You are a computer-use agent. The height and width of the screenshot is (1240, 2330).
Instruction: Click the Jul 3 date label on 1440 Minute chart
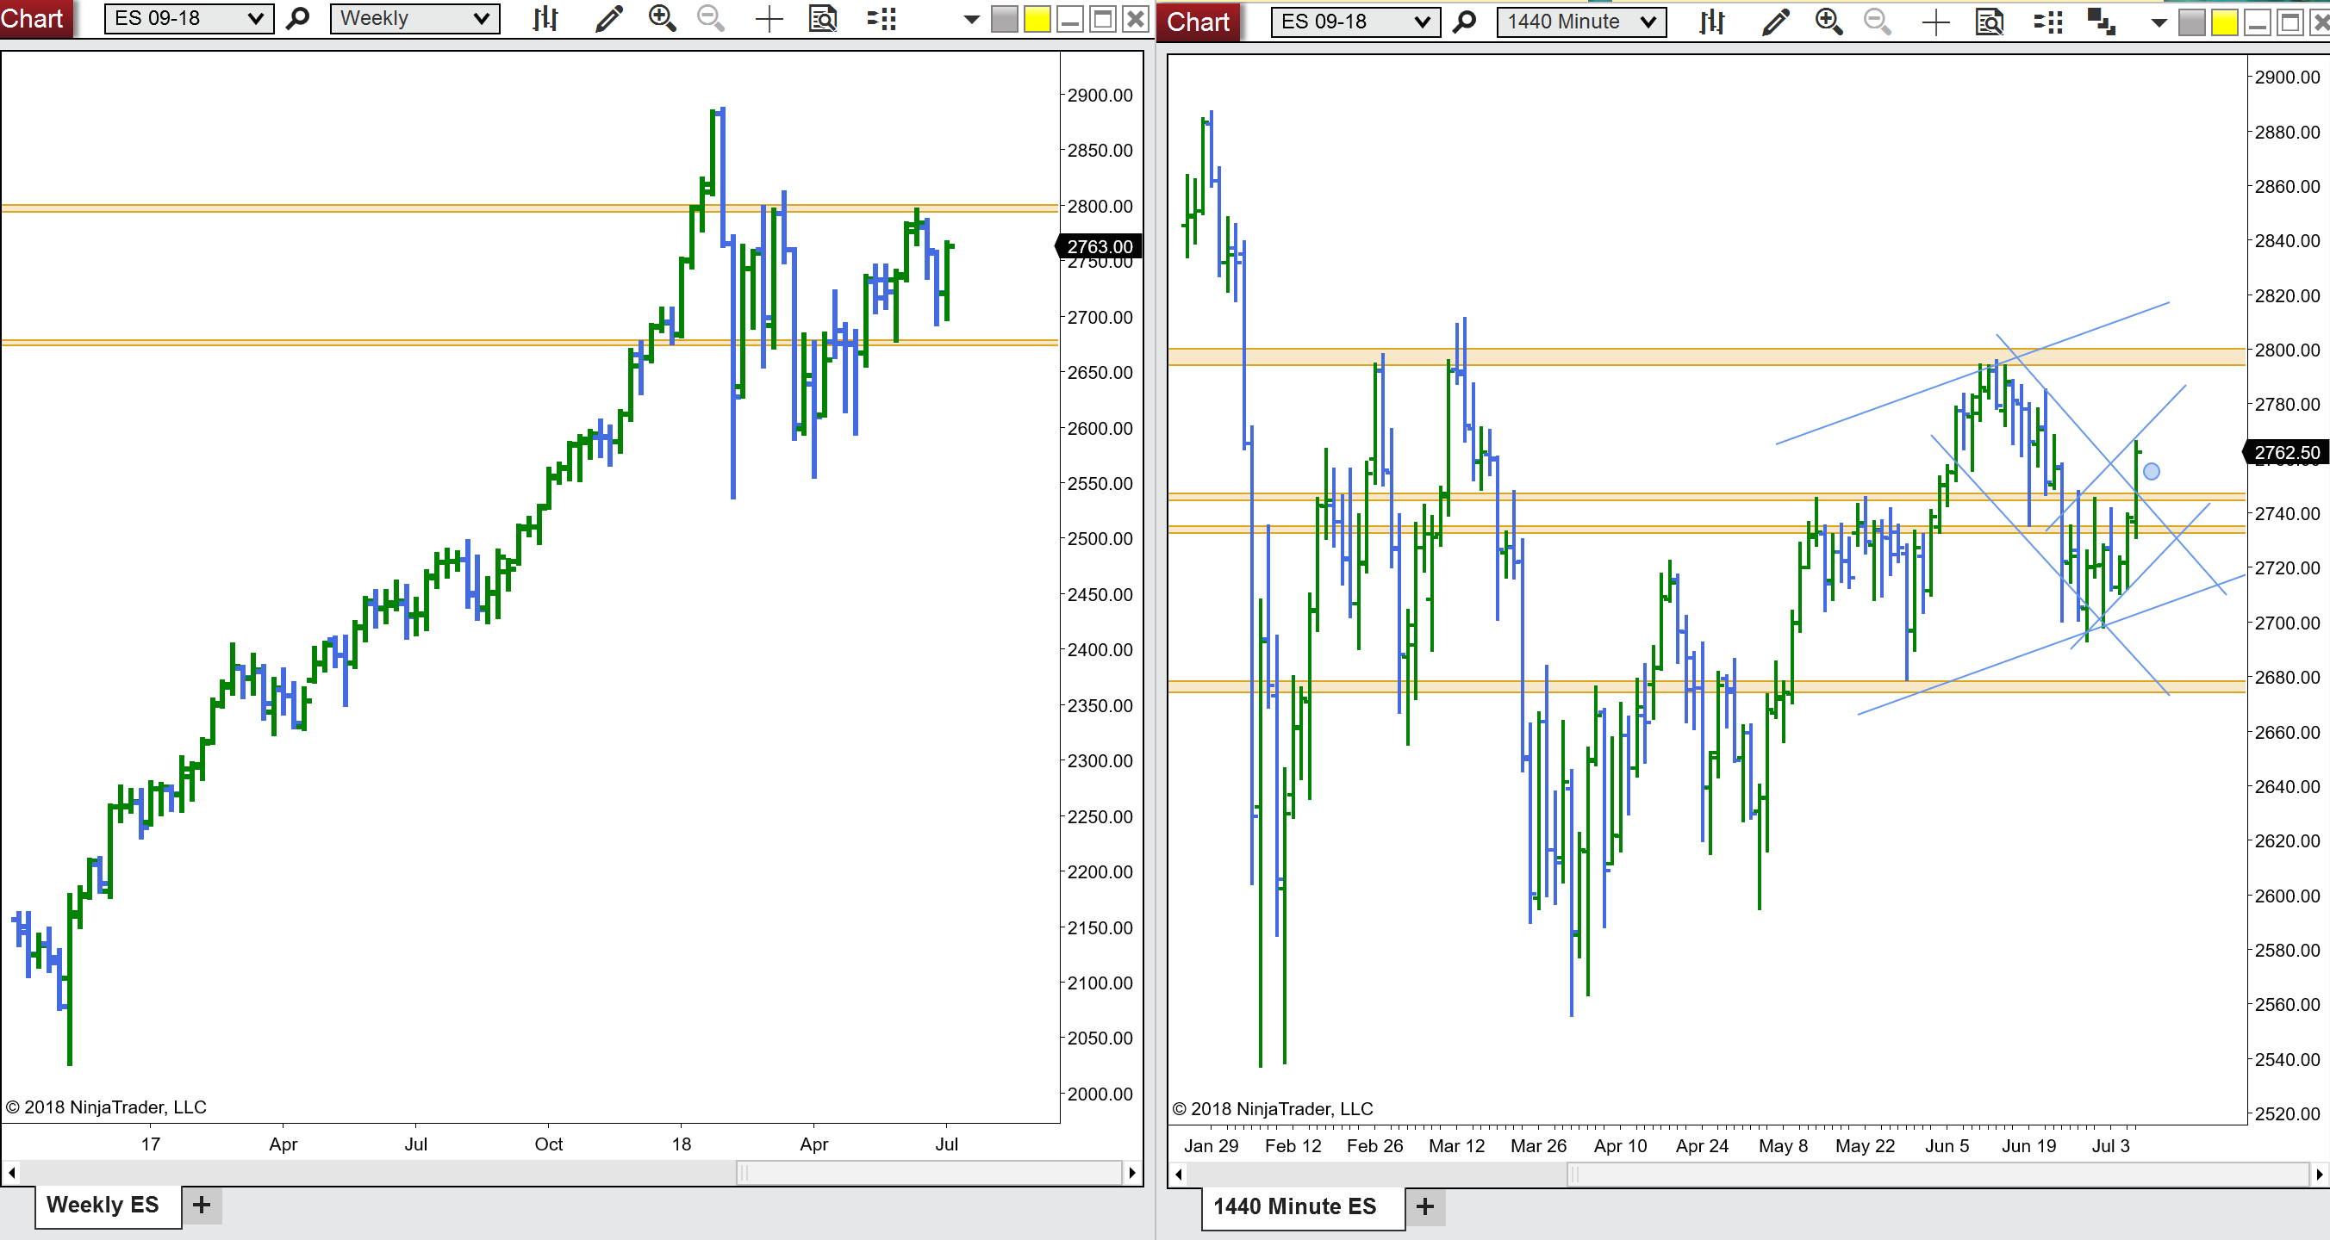tap(2110, 1146)
